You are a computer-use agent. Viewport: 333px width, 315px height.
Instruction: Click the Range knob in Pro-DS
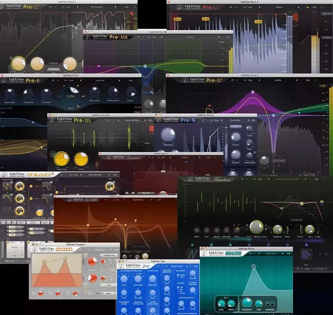point(81,159)
